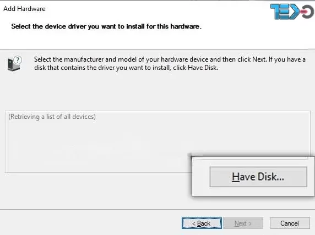Viewport: 315px width, 235px height.
Task: Click the Add Hardware window title
Action: click(x=24, y=9)
